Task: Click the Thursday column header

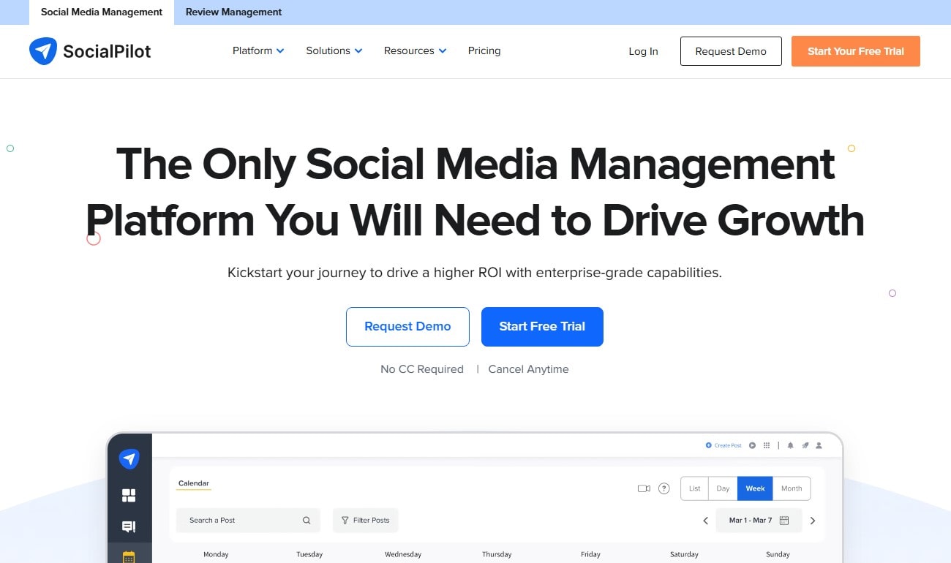Action: [x=497, y=554]
